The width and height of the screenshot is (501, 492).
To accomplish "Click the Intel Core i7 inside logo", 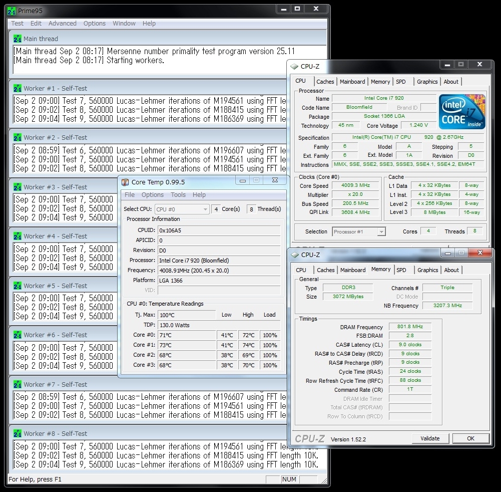I will [461, 112].
